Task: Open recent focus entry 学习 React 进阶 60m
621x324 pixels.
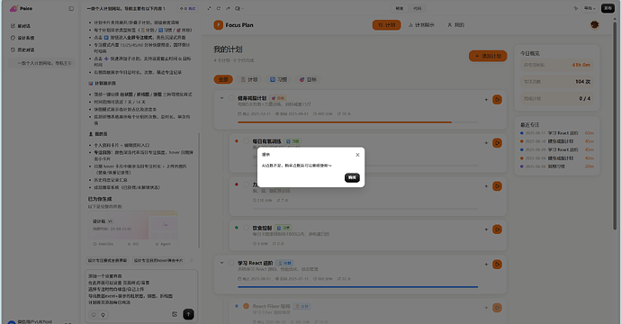Action: pyautogui.click(x=557, y=133)
